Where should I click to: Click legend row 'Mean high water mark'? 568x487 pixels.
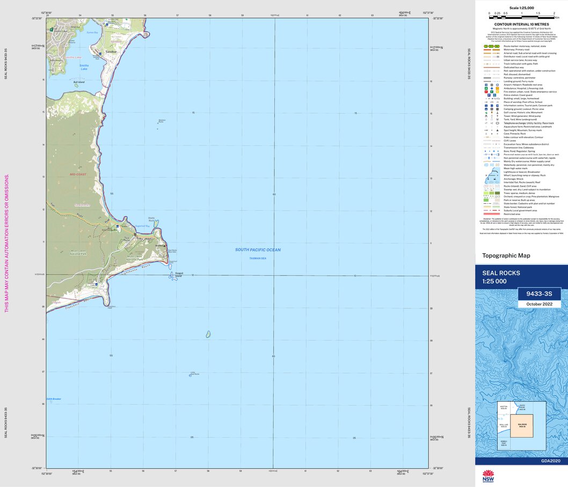[515, 168]
